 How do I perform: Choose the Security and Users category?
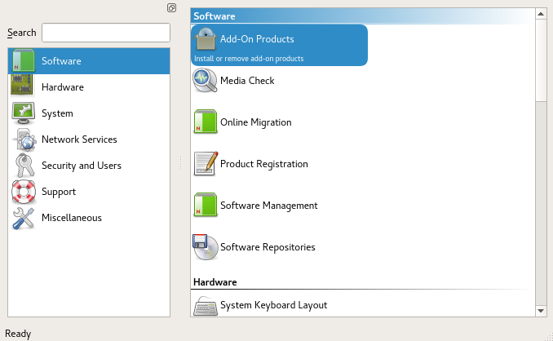[x=81, y=166]
